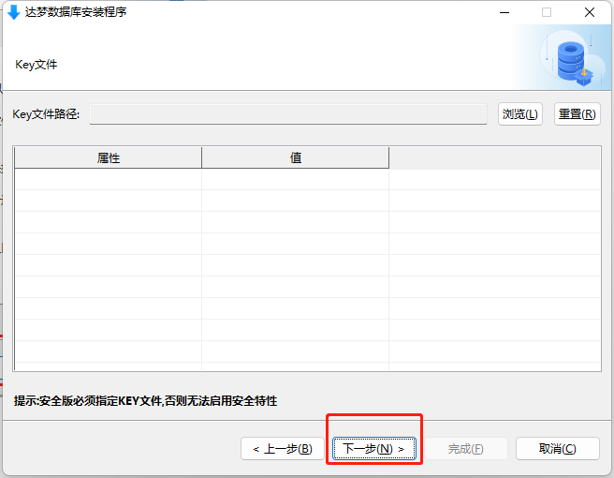
Task: Click the blue installer arrow title icon
Action: coord(14,12)
